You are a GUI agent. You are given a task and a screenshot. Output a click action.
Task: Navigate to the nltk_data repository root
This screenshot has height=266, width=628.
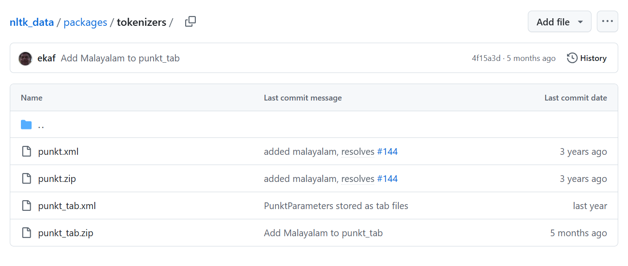(32, 22)
